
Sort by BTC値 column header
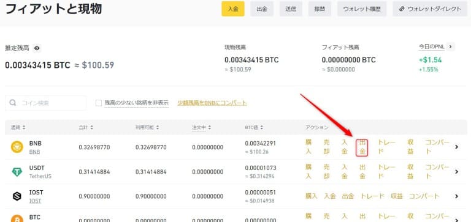click(254, 127)
